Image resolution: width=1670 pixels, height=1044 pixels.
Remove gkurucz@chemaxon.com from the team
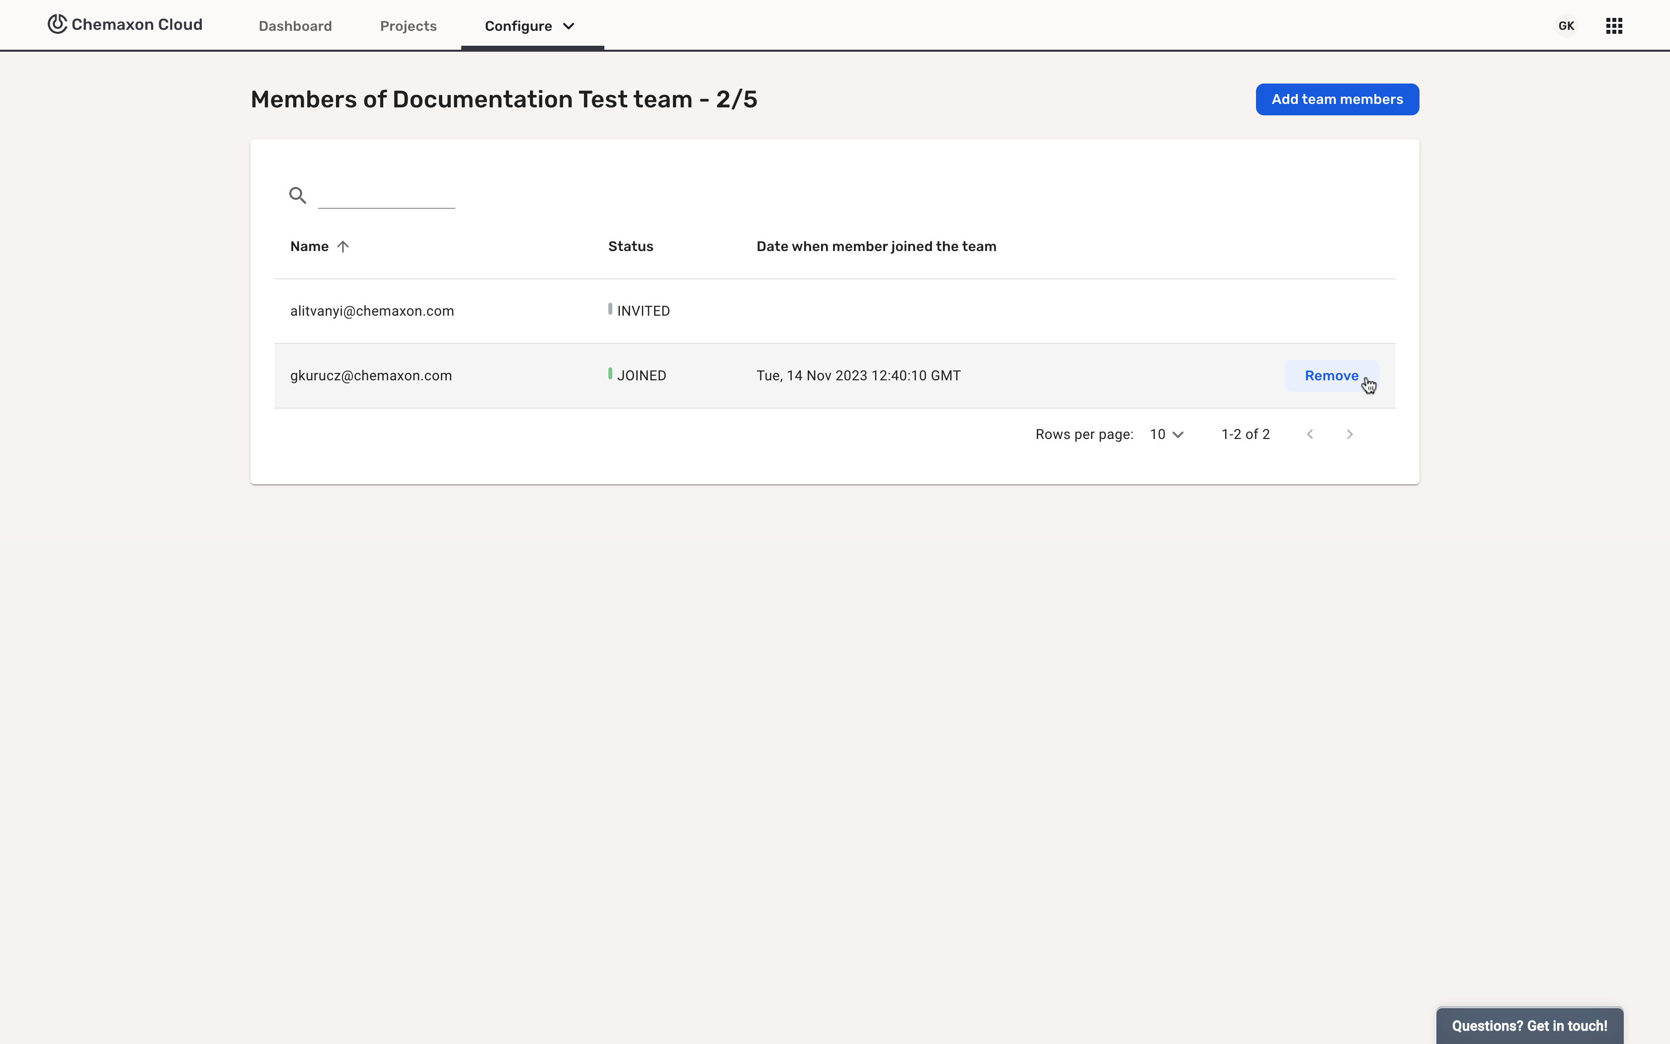(x=1331, y=376)
